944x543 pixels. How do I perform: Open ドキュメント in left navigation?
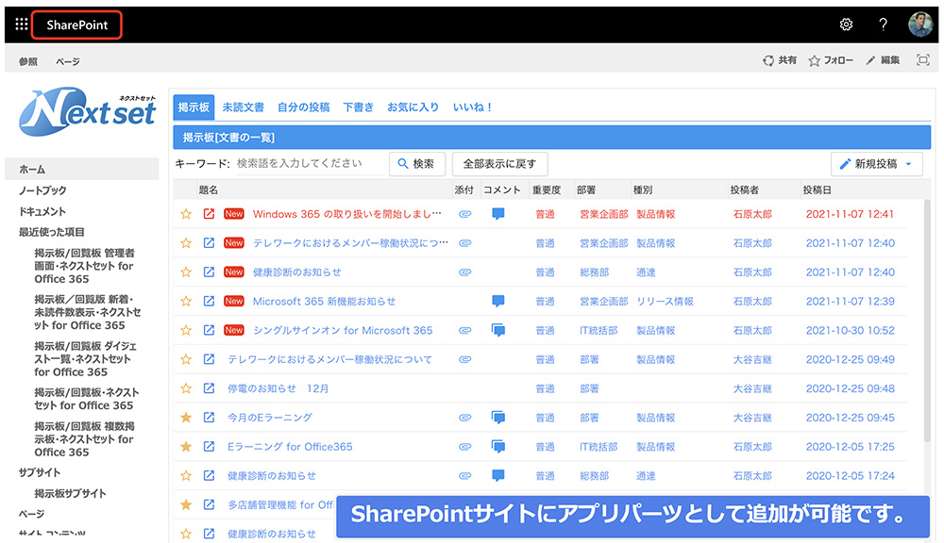(x=42, y=211)
